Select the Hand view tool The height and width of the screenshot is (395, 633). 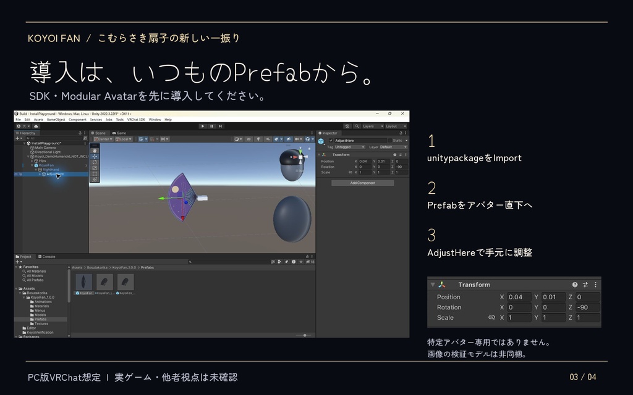[95, 151]
